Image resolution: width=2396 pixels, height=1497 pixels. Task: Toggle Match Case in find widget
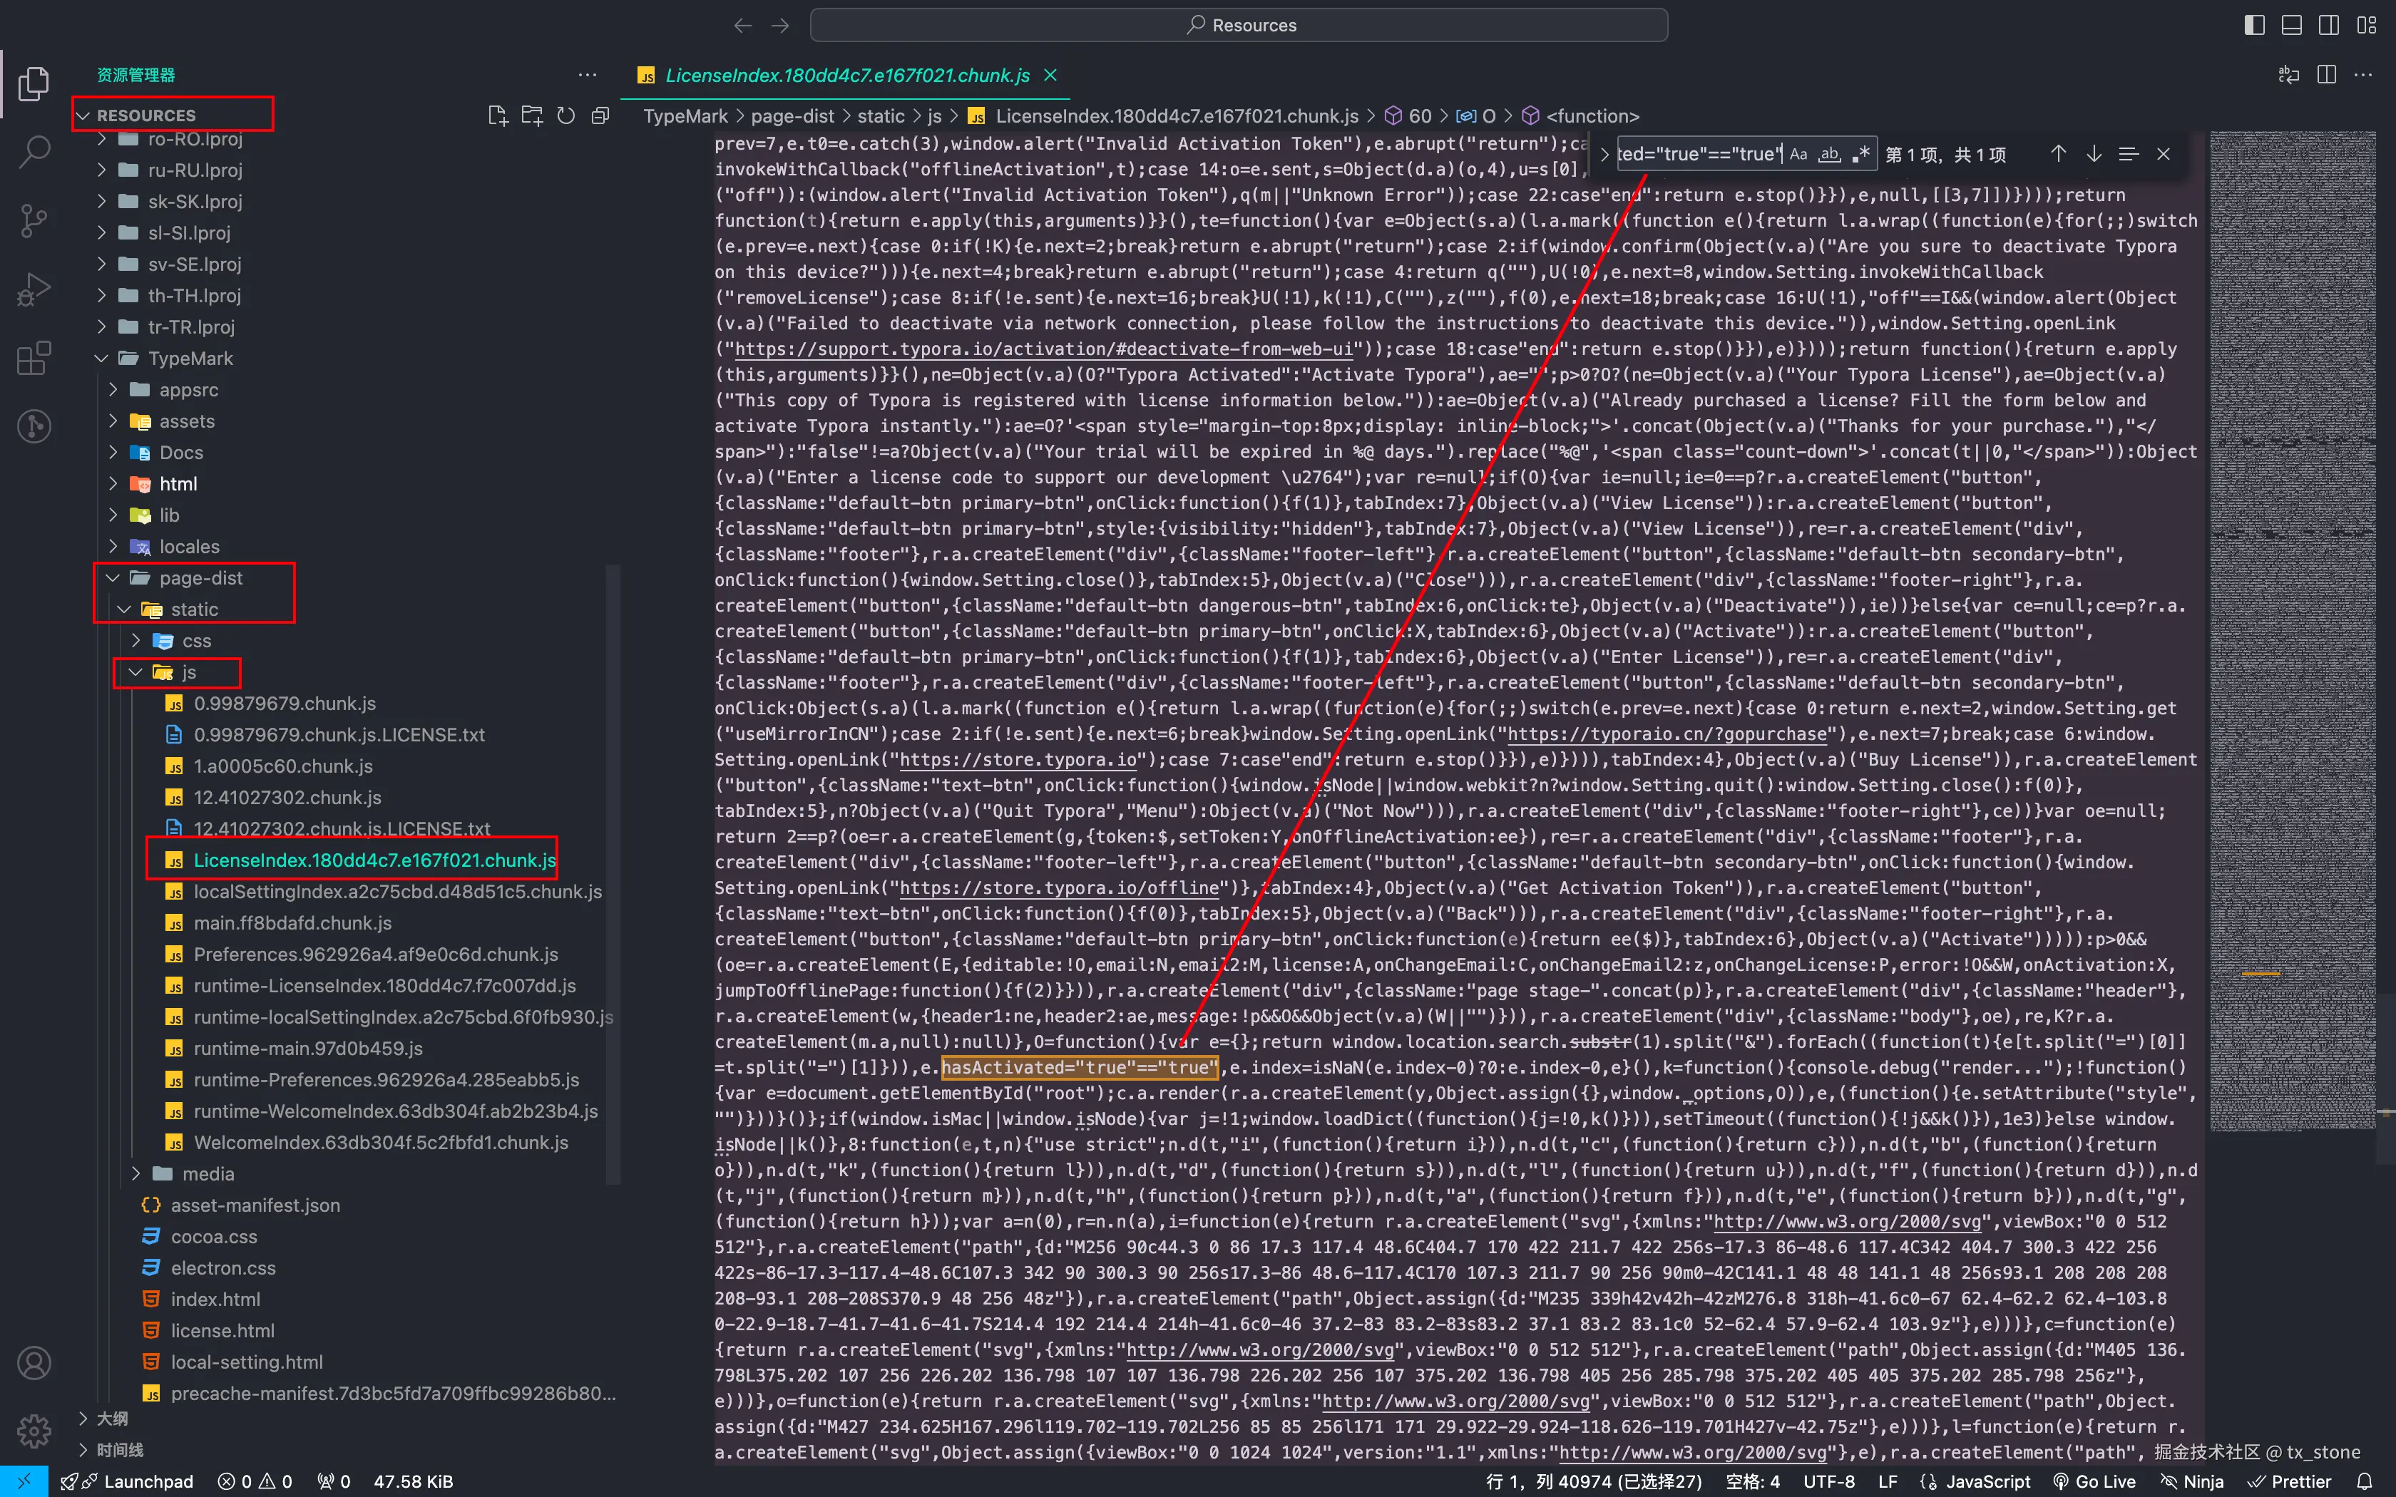(x=1799, y=155)
